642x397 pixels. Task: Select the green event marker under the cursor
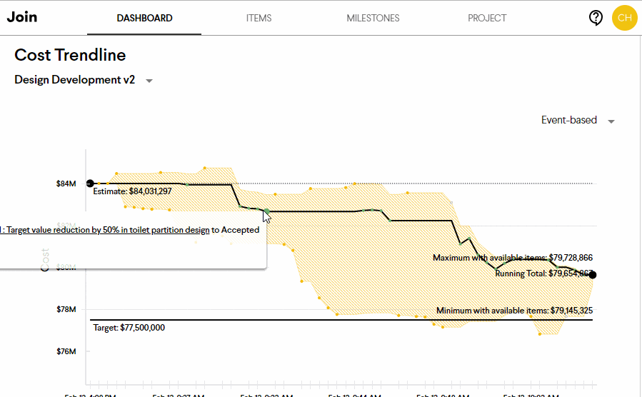266,211
